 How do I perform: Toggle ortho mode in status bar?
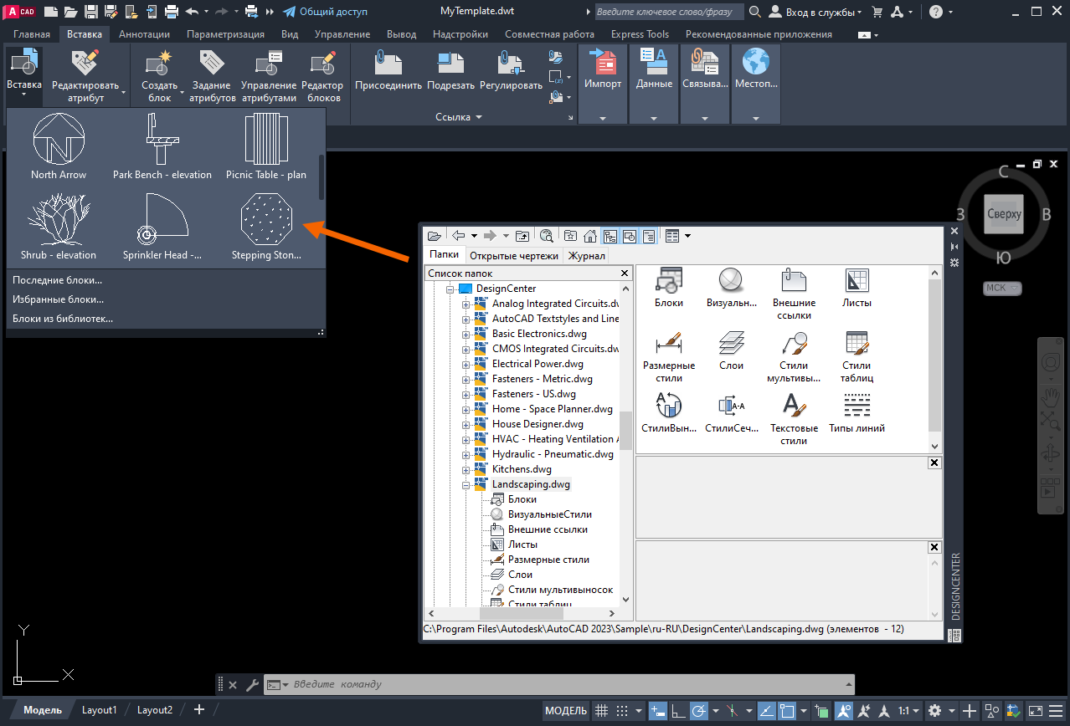[677, 711]
